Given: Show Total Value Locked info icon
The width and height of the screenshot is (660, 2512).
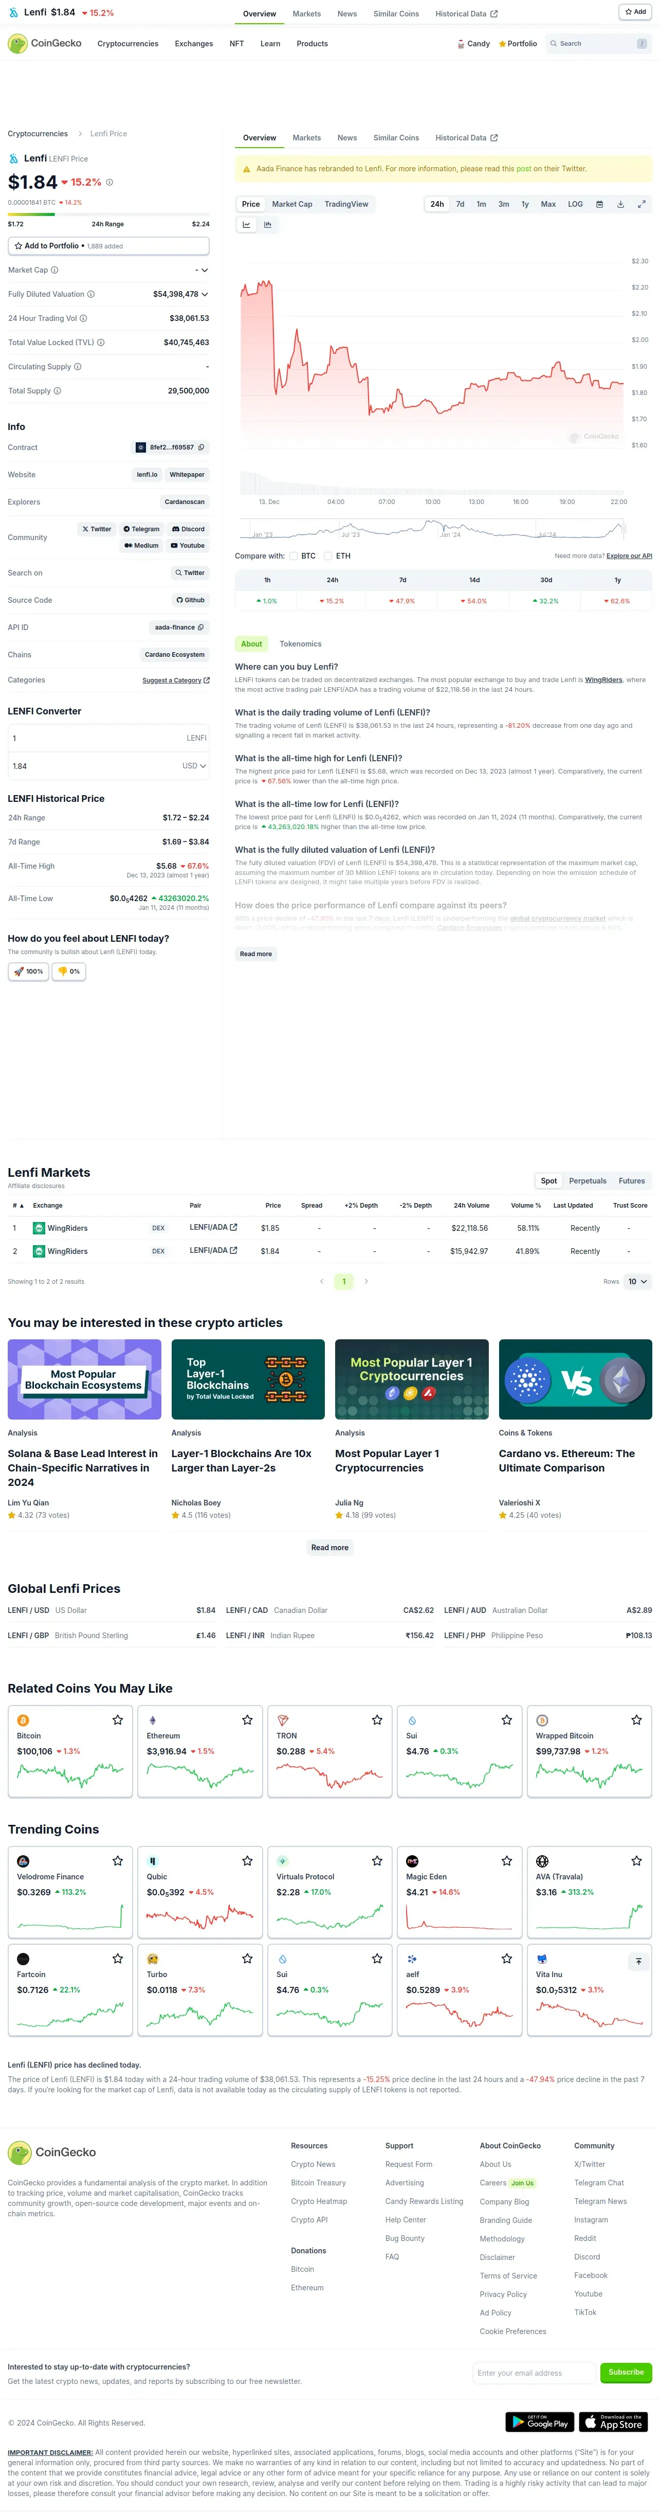Looking at the screenshot, I should (100, 343).
